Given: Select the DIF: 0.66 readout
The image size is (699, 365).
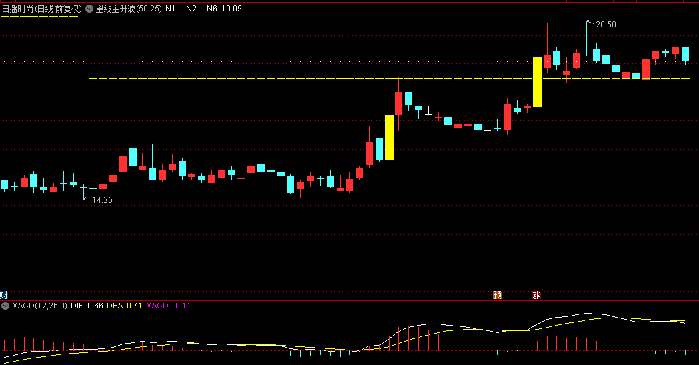Looking at the screenshot, I should (87, 306).
